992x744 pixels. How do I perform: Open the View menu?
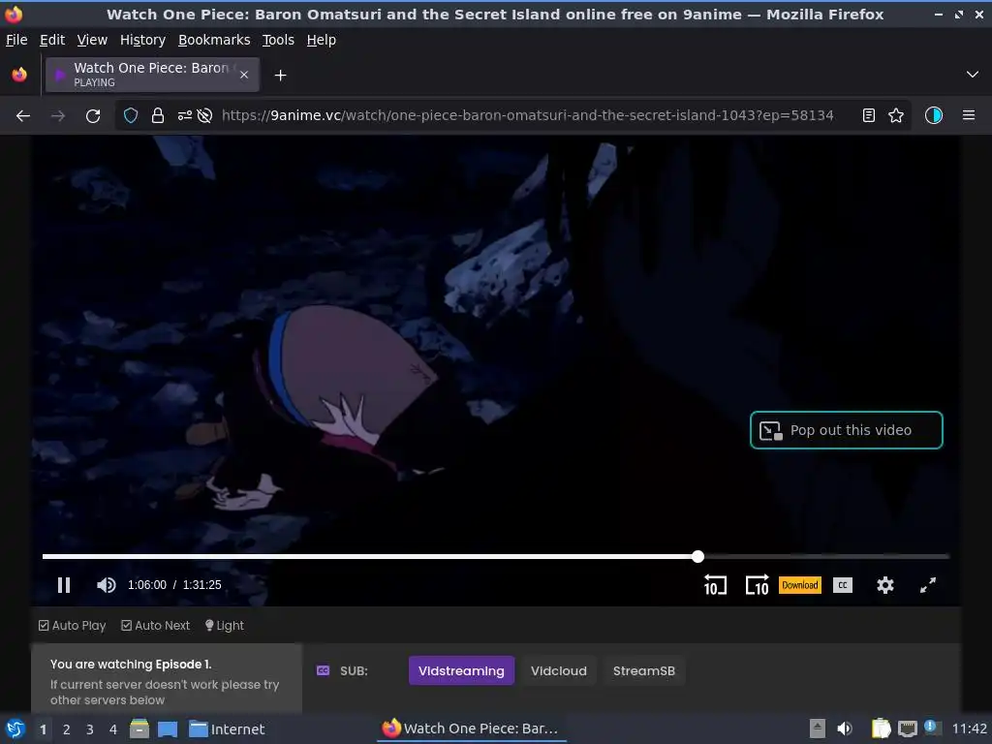point(92,40)
